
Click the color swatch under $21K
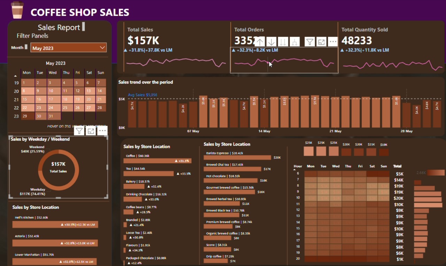[x=371, y=152]
